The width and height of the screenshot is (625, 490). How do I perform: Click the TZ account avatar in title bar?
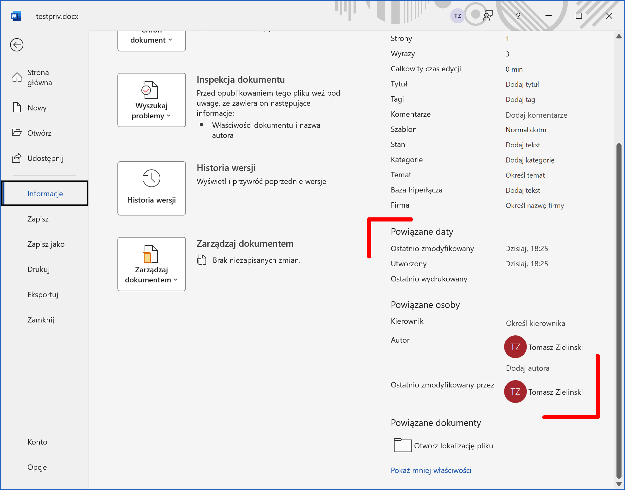tap(457, 16)
